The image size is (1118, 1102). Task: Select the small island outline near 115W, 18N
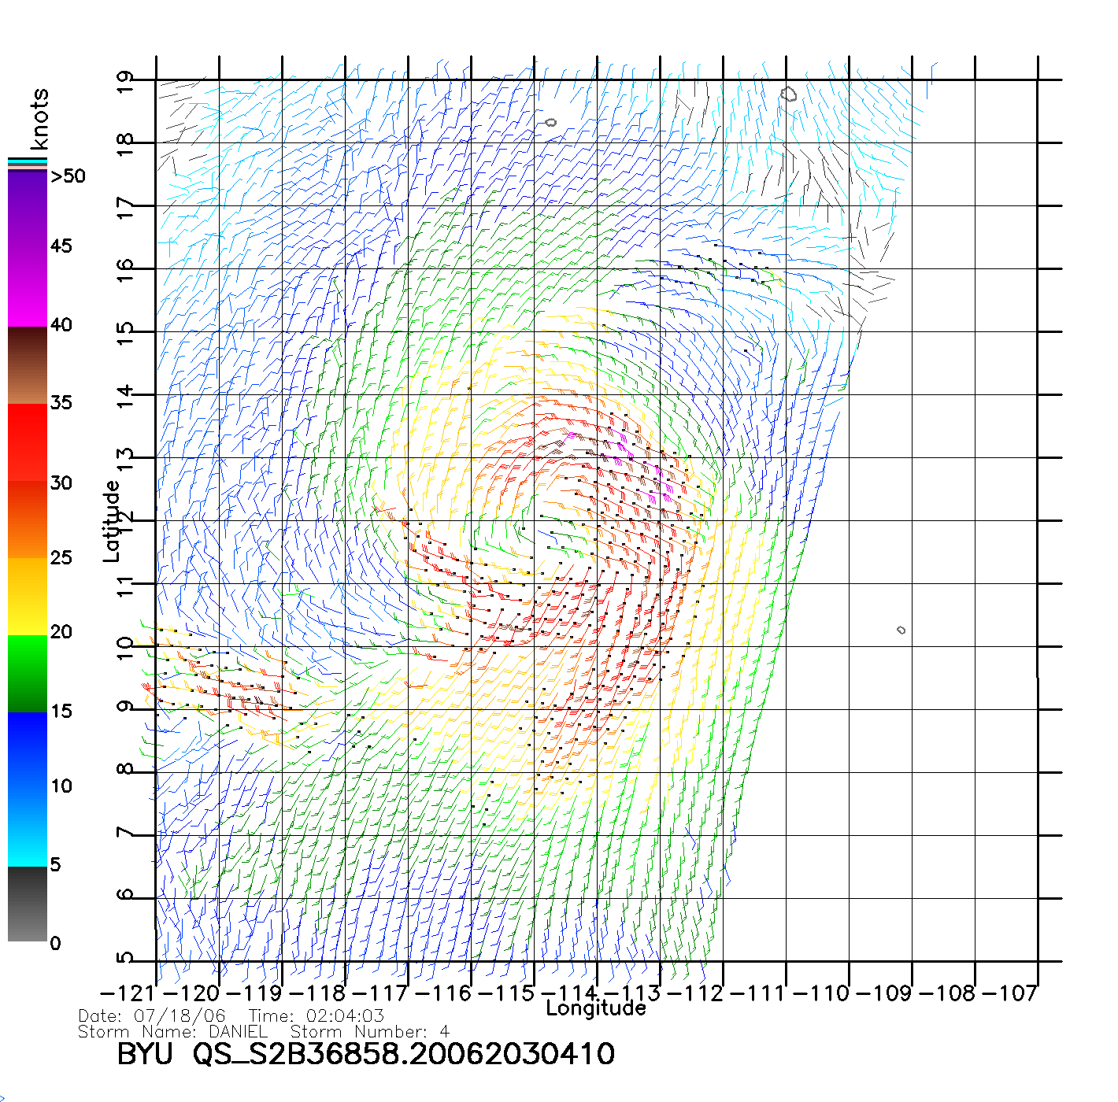pyautogui.click(x=550, y=122)
